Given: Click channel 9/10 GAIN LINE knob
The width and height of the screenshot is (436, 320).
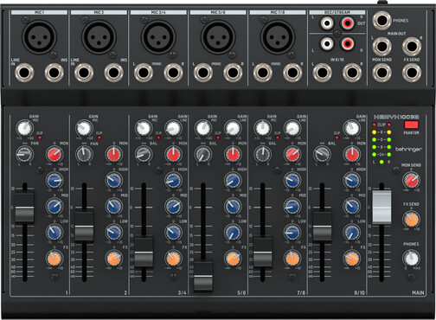Looking at the screenshot, I should click(352, 128).
